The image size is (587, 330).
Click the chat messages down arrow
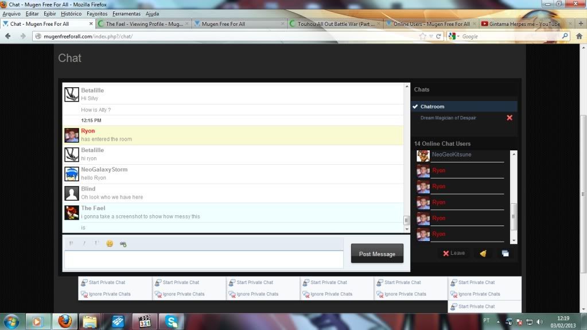point(407,229)
